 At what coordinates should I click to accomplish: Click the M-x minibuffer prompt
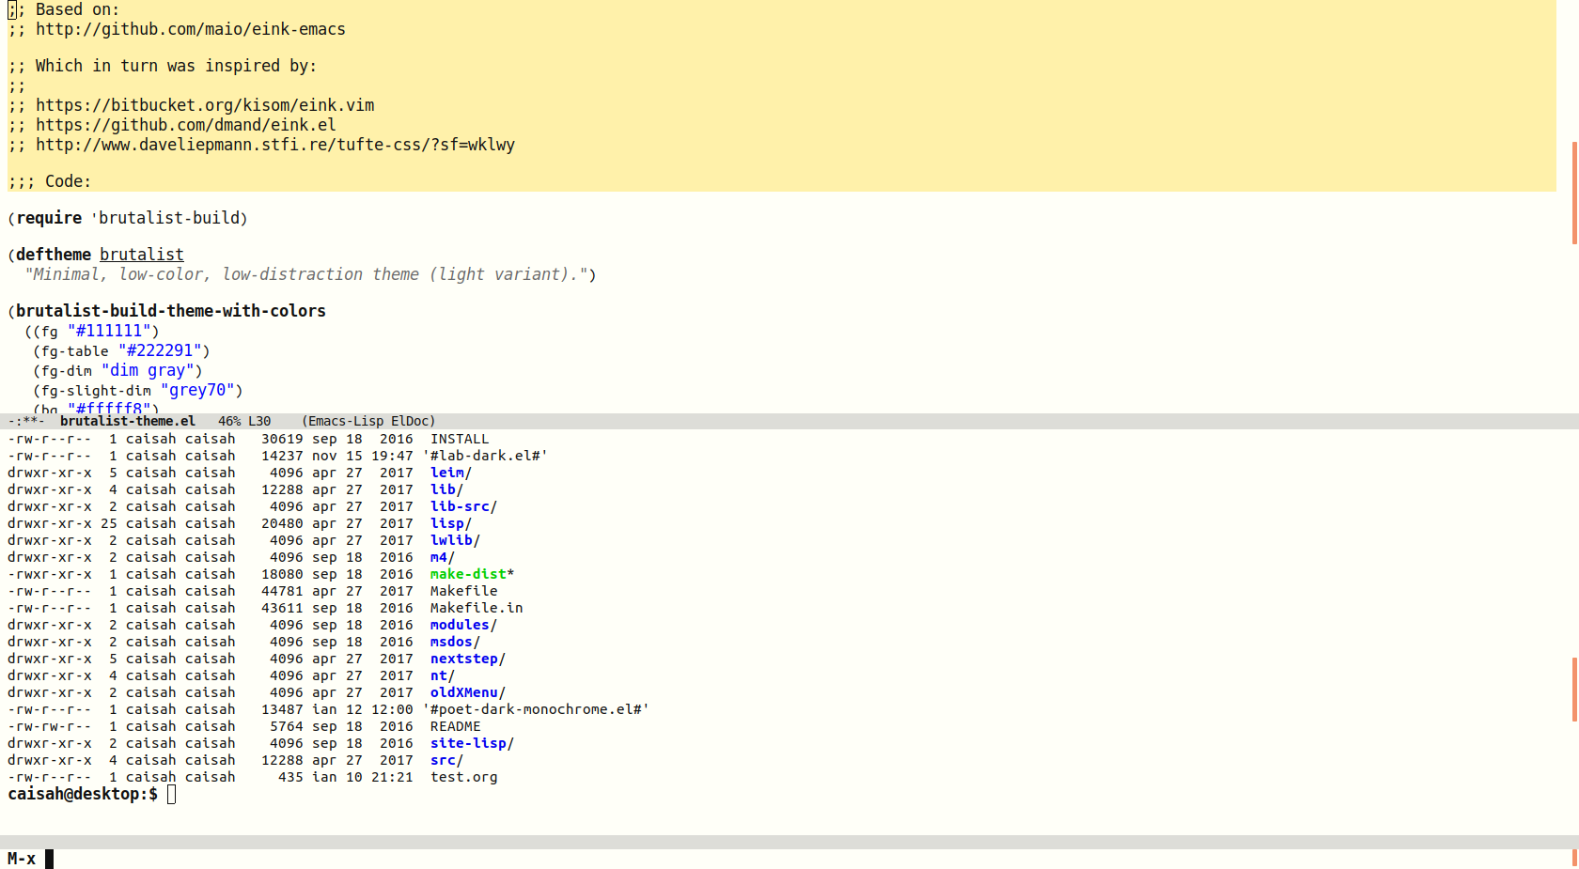click(22, 859)
